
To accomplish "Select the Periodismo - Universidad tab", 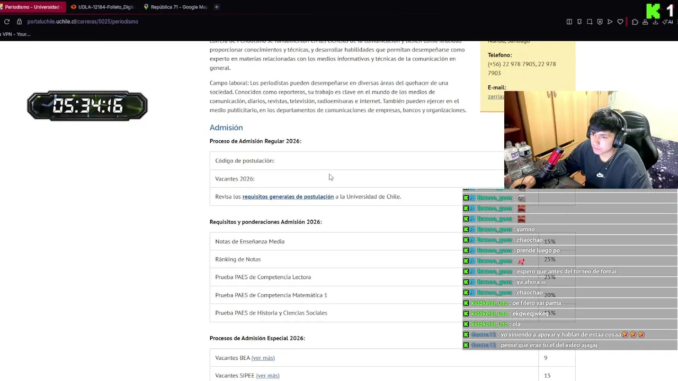I will [x=32, y=7].
